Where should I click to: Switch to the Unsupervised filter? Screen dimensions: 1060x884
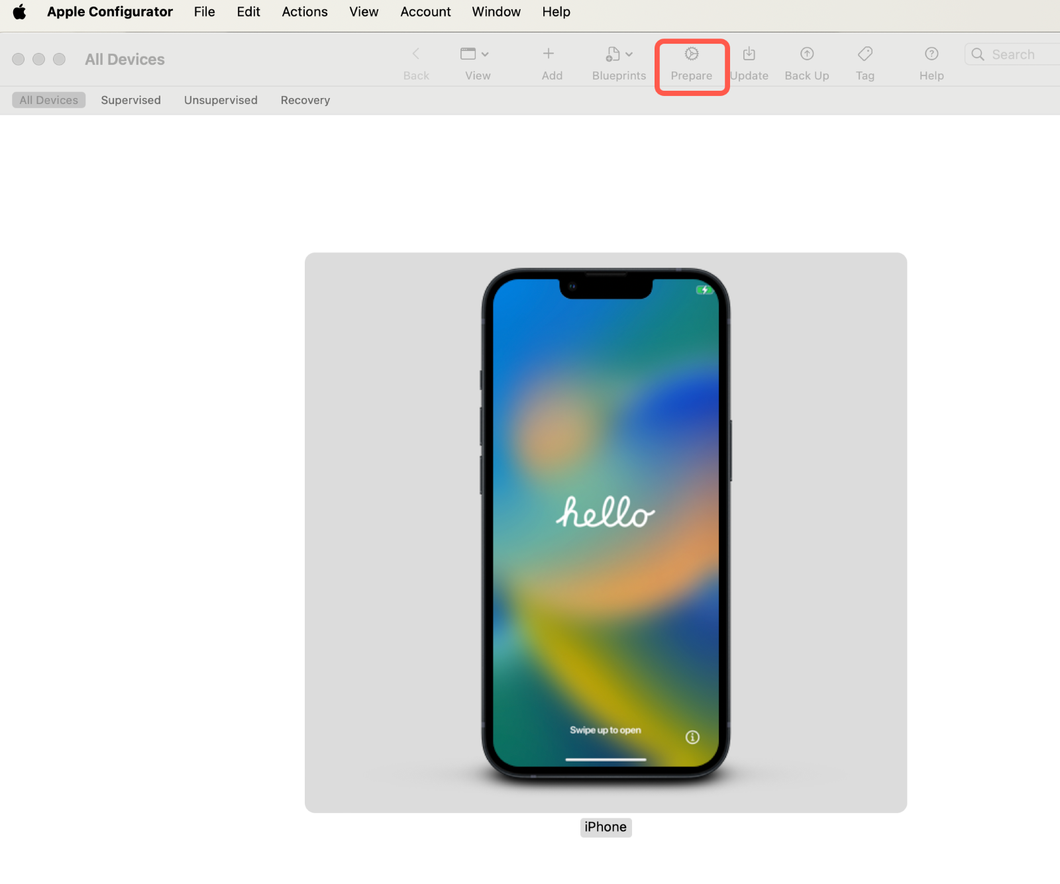(x=221, y=100)
